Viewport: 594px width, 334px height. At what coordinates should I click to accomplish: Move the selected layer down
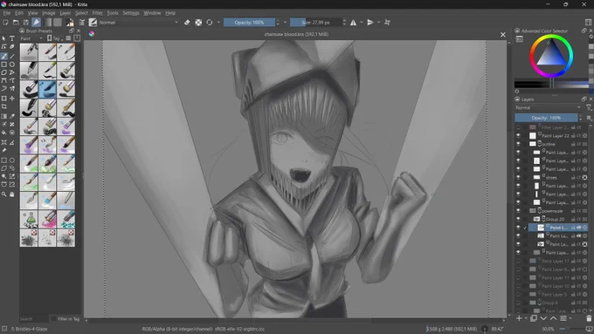[543, 318]
